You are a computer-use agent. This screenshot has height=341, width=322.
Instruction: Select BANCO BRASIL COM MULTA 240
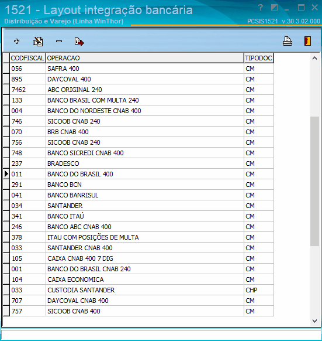coord(139,100)
